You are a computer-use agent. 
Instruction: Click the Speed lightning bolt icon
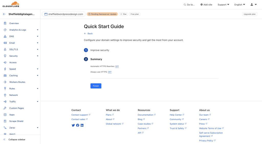[5, 69]
